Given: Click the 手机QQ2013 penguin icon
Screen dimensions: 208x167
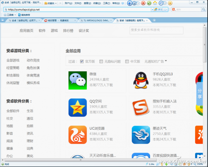Looking at the screenshot, I should (x=141, y=80).
